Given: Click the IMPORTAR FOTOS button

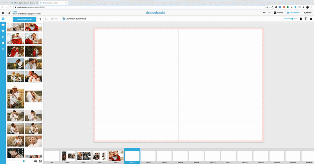Looking at the screenshot, I should point(24,19).
